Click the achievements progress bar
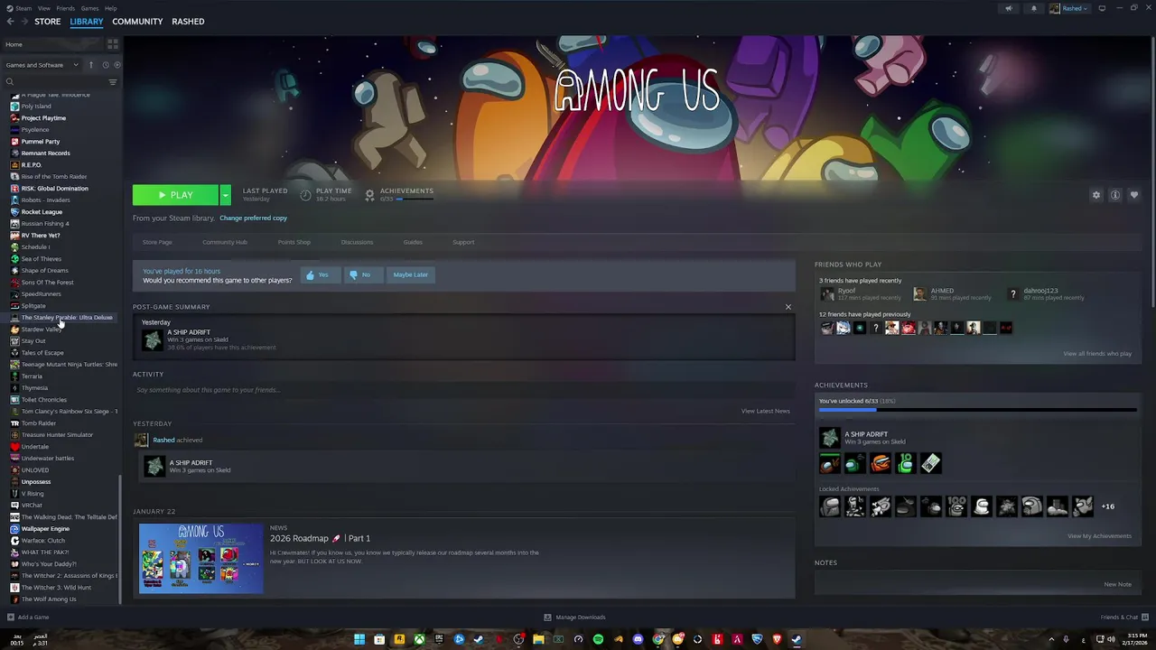Screen dimensions: 1156x650 coord(977,410)
